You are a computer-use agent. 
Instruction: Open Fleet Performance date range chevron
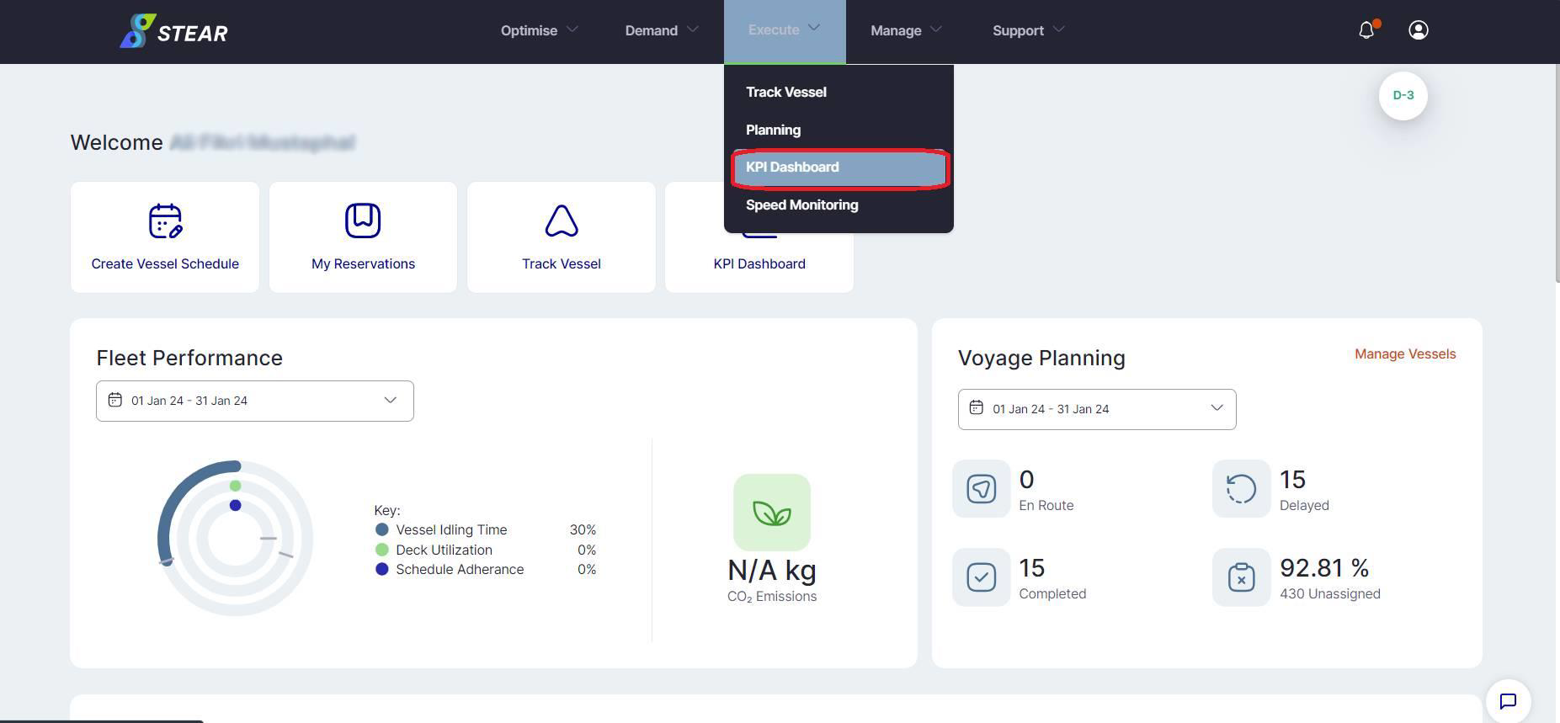point(390,400)
